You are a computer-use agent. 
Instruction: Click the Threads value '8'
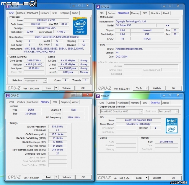pyautogui.click(x=85, y=80)
